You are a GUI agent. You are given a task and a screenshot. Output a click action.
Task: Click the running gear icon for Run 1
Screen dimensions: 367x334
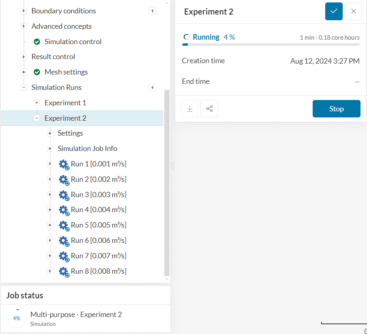click(x=64, y=164)
